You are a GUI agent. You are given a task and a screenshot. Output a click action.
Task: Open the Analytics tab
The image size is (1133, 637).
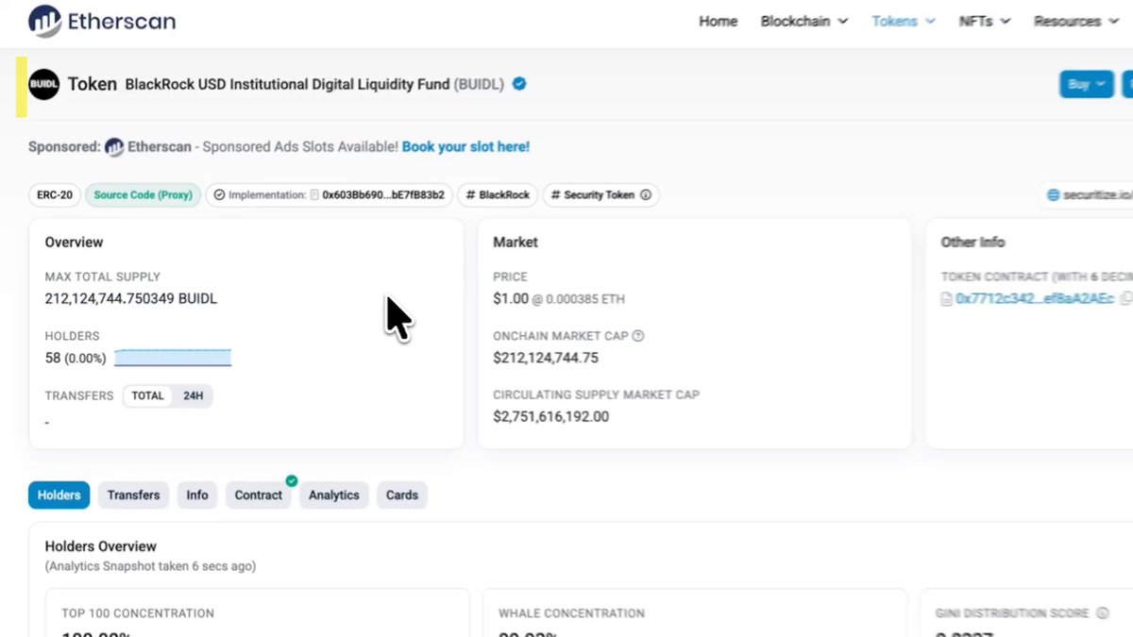[x=334, y=495]
